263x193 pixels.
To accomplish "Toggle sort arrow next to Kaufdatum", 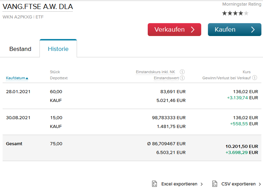I will pos(27,78).
